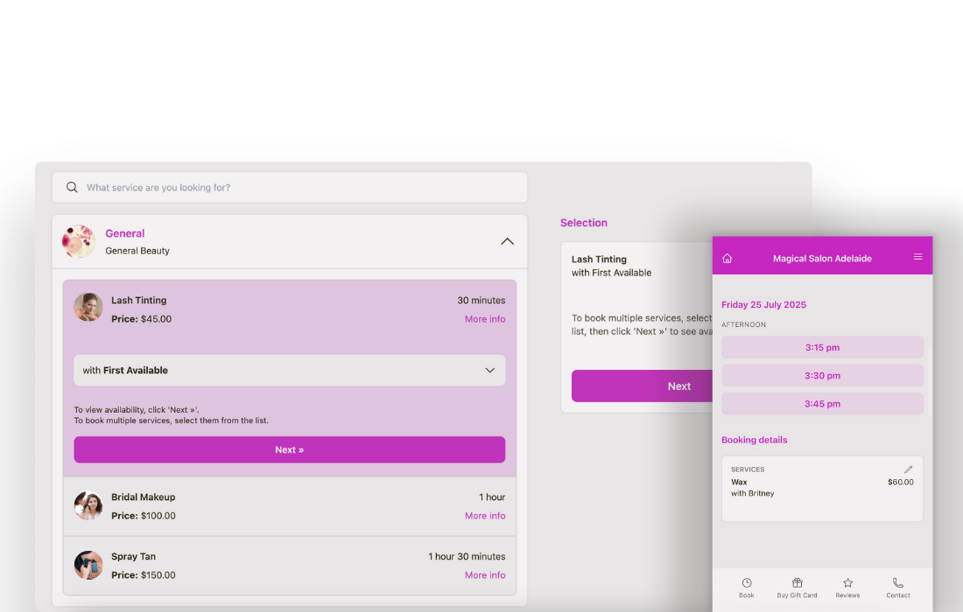Screen dimensions: 963x612
Task: Expand staff options via the chevron arrow
Action: 490,370
